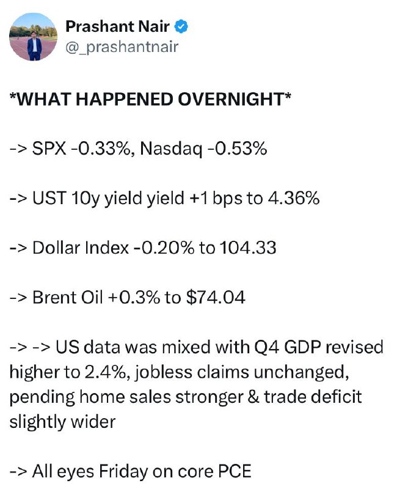Click the Nasdaq -0.53% figure

(x=203, y=148)
